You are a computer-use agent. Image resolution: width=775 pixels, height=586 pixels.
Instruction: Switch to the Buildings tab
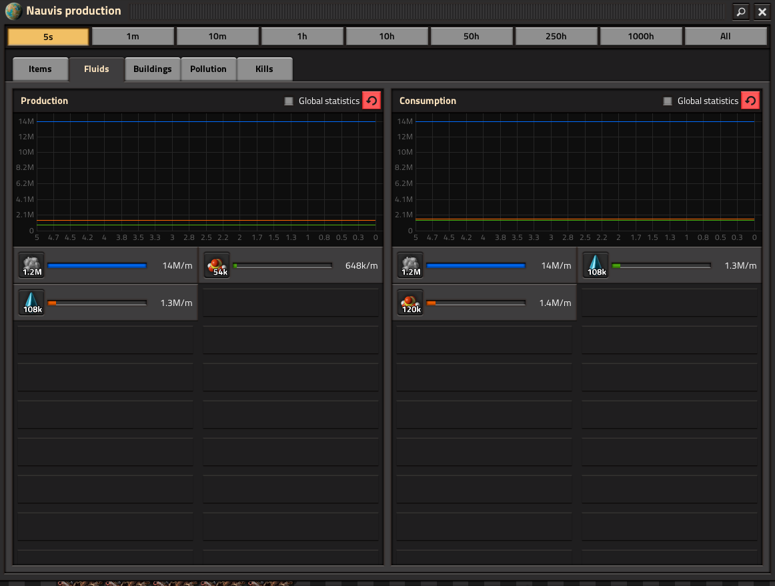click(x=152, y=69)
